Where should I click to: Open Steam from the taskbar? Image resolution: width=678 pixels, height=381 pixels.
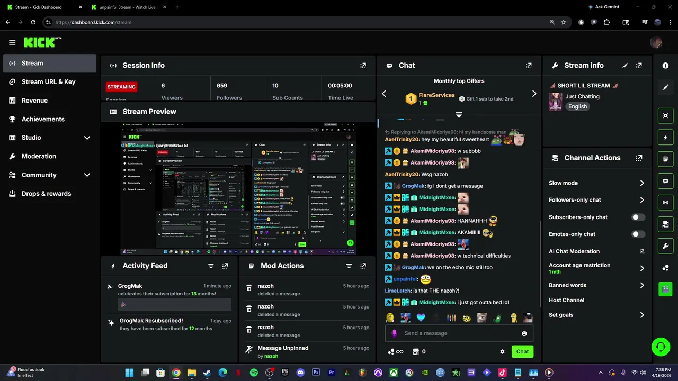coord(207,373)
